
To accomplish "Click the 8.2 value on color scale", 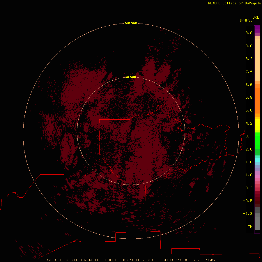I will point(249,59).
